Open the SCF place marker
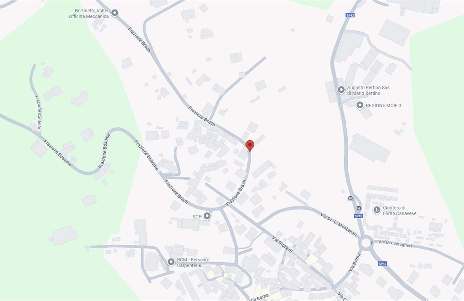The height and width of the screenshot is (301, 464). [x=207, y=216]
